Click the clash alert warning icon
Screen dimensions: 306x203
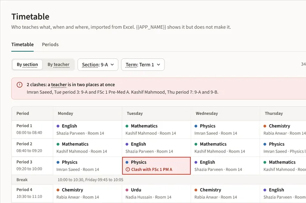point(20,85)
